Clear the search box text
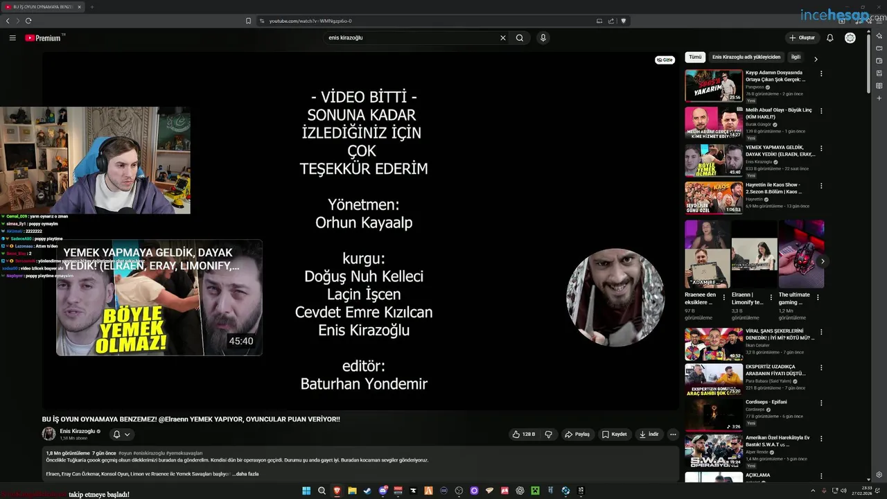Screen dimensions: 887x499 (503, 38)
